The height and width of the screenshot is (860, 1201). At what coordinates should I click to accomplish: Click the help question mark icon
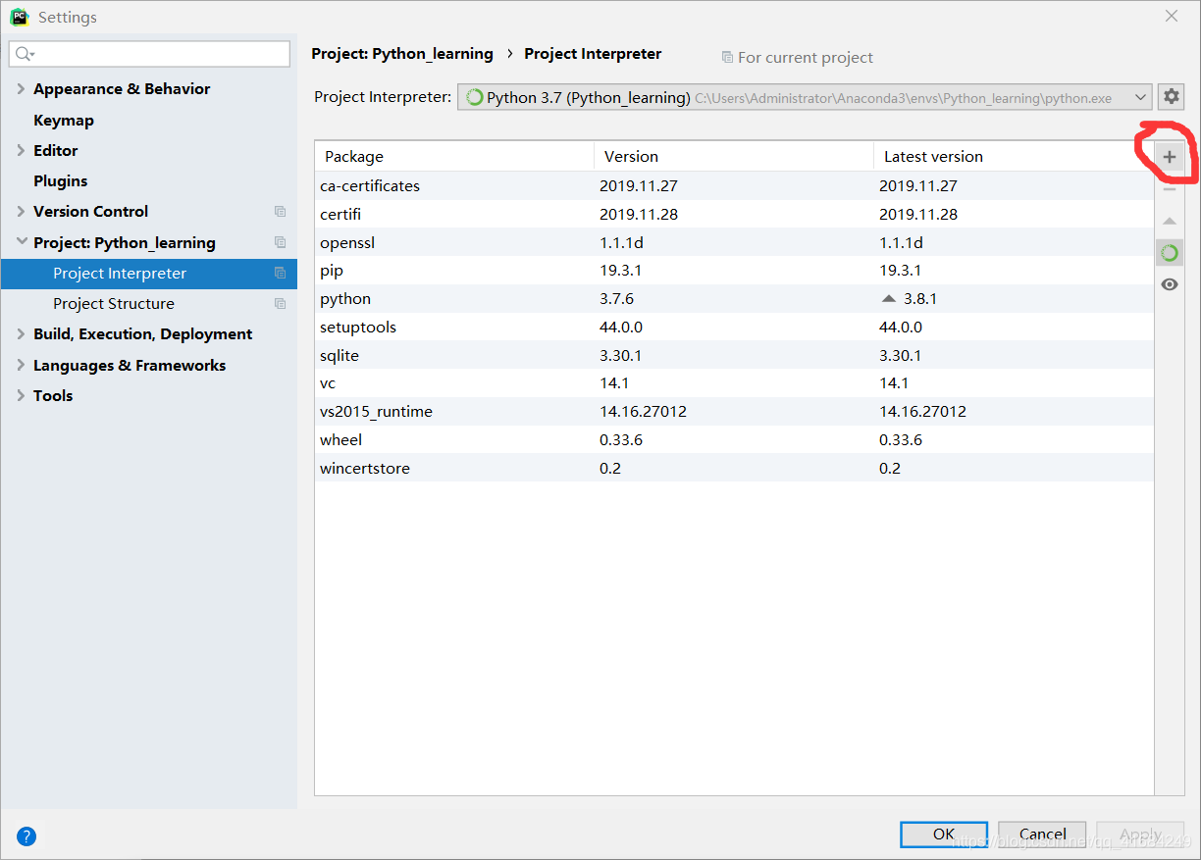click(26, 836)
